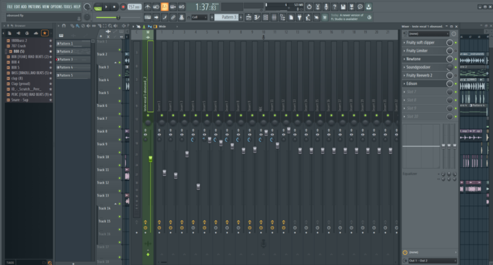Open the Cell snap dropdown
The width and height of the screenshot is (493, 265).
199,17
